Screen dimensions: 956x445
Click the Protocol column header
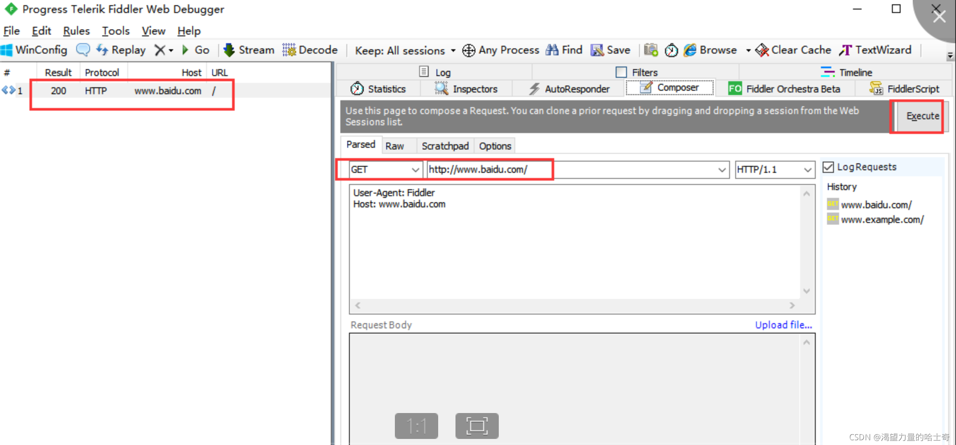pyautogui.click(x=102, y=73)
